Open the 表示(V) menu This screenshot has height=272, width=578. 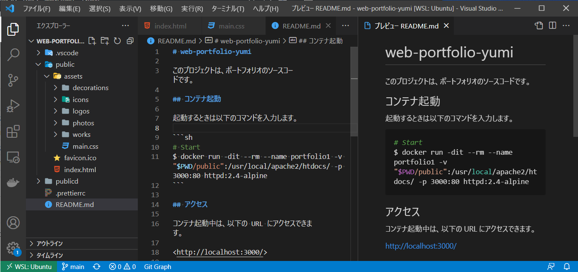[x=130, y=8]
